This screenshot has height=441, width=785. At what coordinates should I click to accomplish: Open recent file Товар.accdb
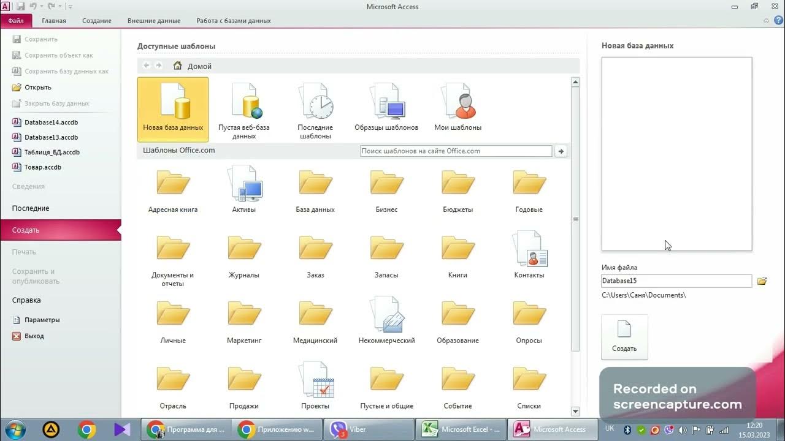click(x=37, y=167)
